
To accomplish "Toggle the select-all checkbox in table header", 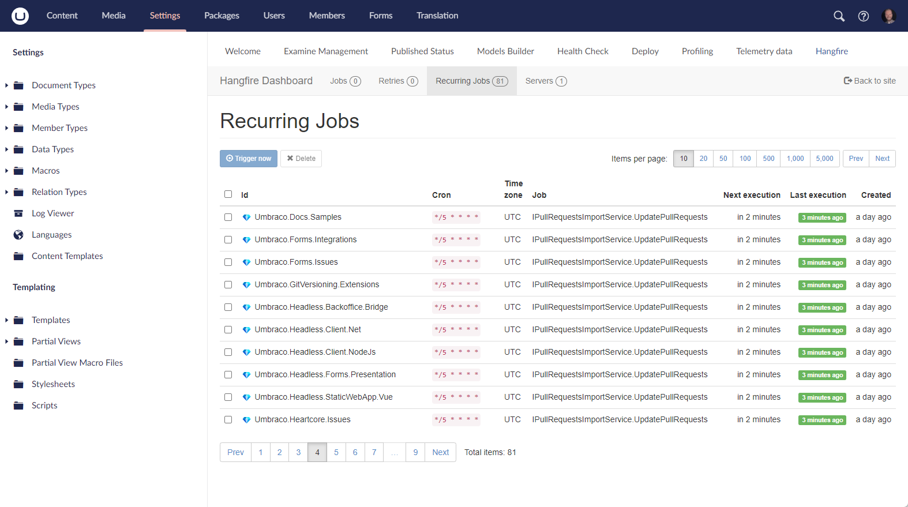I will pos(228,194).
